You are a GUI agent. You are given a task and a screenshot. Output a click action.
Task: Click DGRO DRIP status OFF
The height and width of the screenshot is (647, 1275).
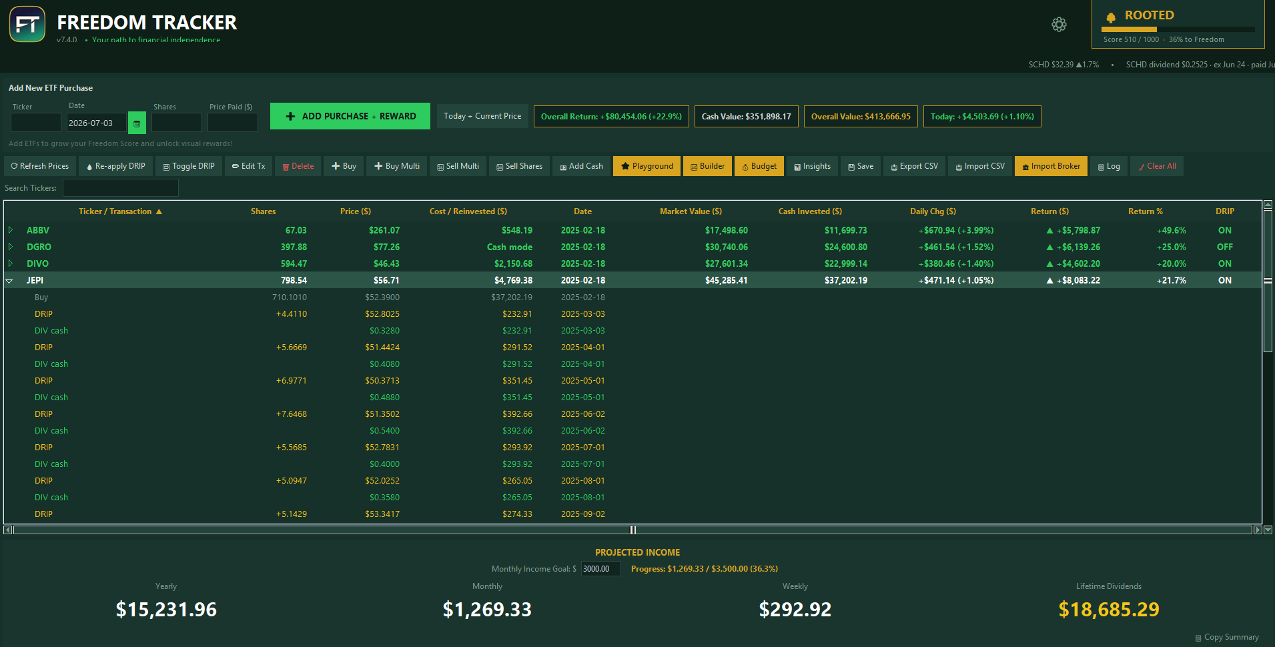point(1224,247)
